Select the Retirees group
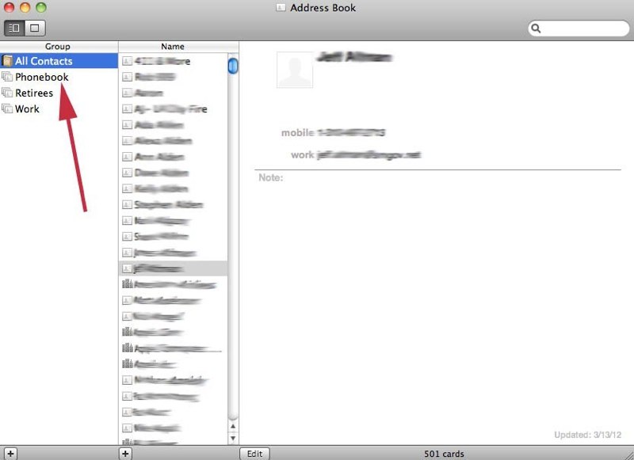This screenshot has height=460, width=634. (34, 93)
